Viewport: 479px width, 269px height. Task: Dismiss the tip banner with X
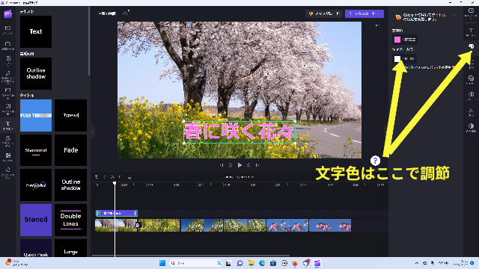(454, 15)
